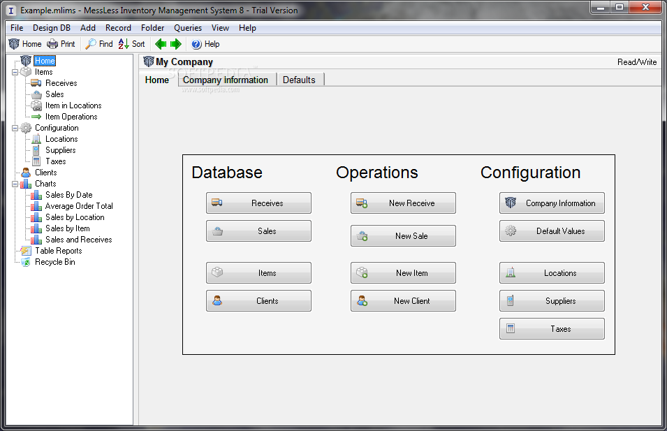Click the Sales basket icon in tree
The width and height of the screenshot is (667, 431).
pyautogui.click(x=36, y=94)
